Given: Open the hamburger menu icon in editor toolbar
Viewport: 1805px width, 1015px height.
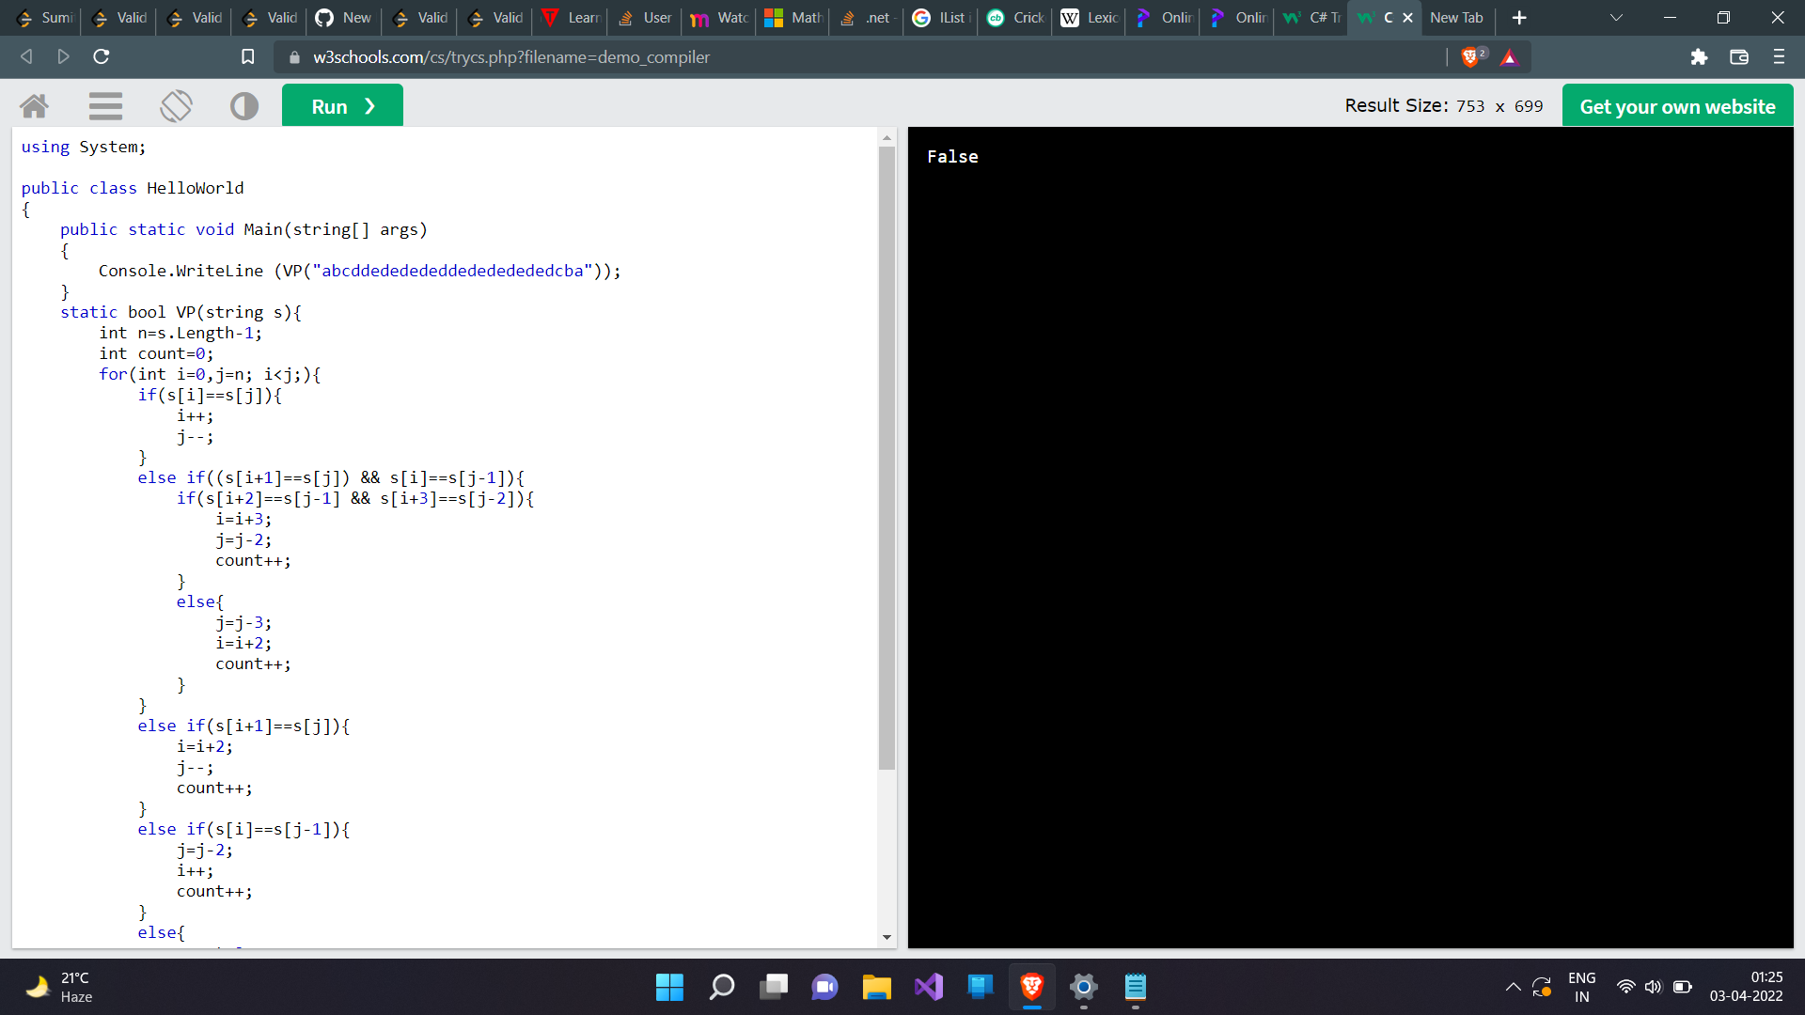Looking at the screenshot, I should click(x=105, y=106).
